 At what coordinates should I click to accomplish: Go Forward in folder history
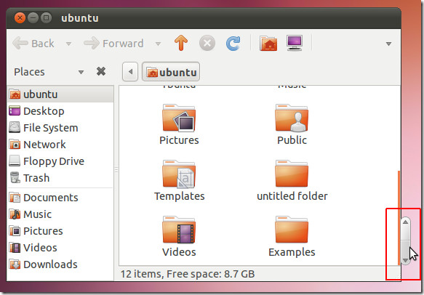pos(113,43)
